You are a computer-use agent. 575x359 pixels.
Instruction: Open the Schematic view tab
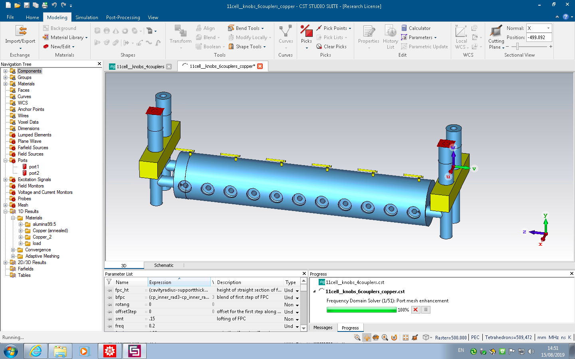(x=164, y=265)
